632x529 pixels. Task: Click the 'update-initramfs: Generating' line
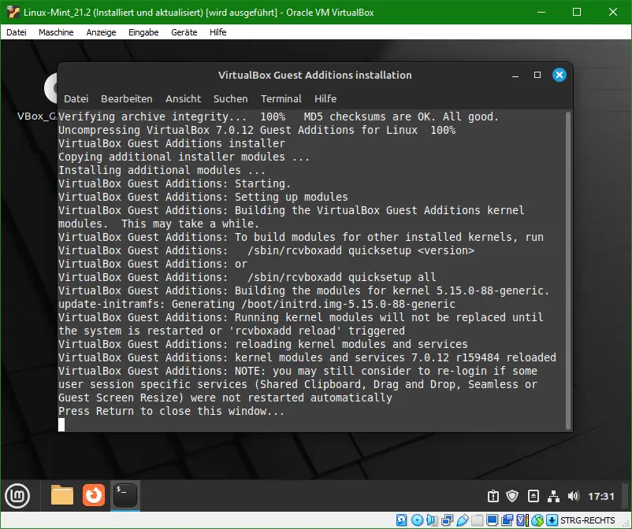pos(257,304)
